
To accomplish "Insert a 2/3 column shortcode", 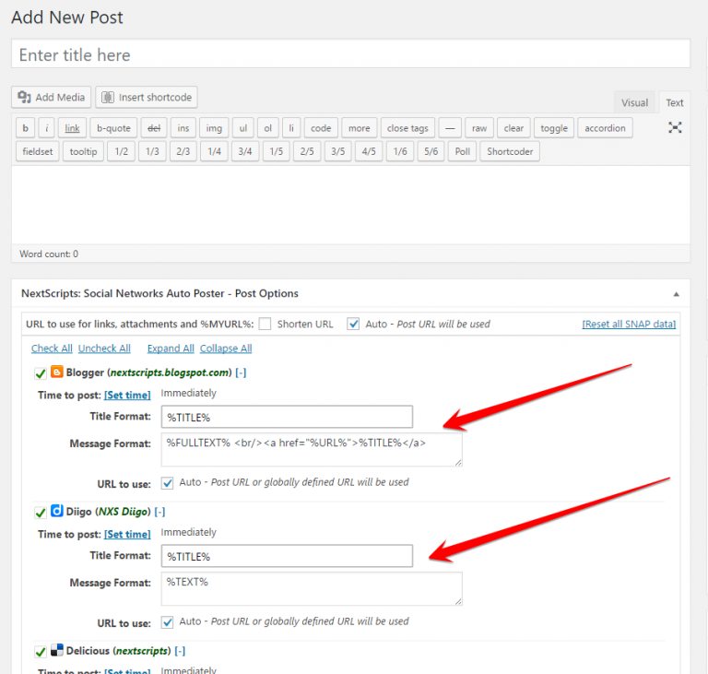I will point(183,151).
